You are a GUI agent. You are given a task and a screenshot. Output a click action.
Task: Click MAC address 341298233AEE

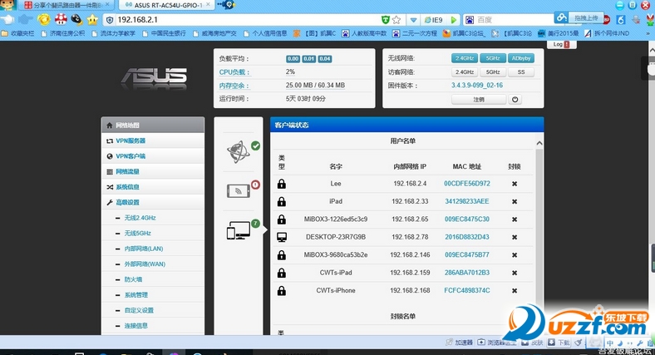(x=467, y=201)
